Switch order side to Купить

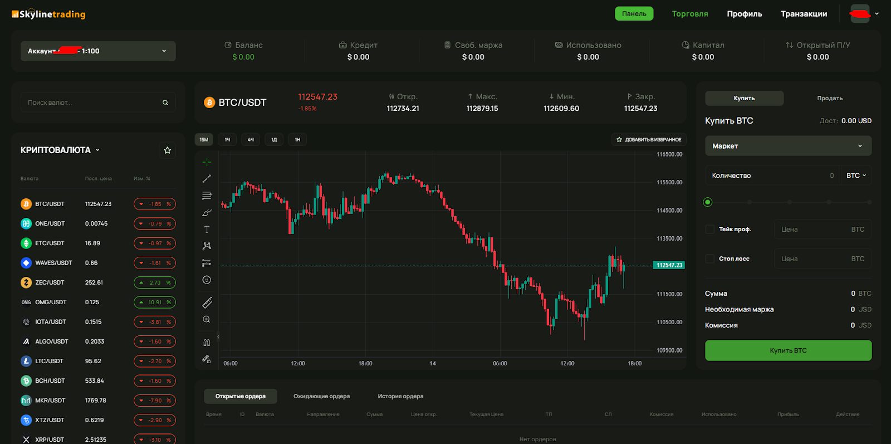coord(745,98)
